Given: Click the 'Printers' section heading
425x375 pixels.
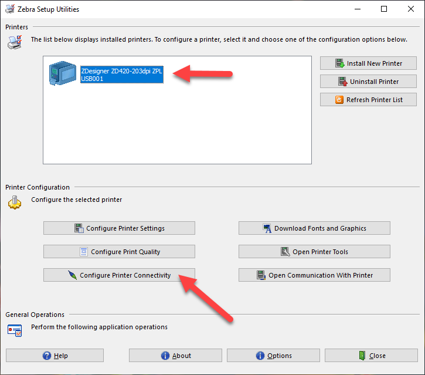Looking at the screenshot, I should click(16, 27).
